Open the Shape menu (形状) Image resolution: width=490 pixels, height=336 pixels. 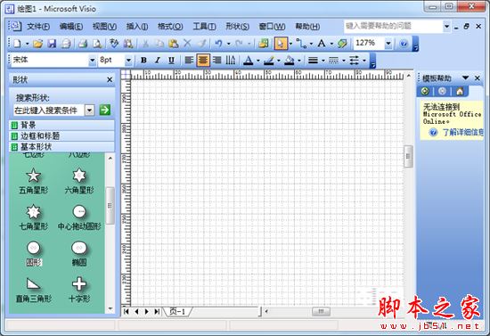click(x=237, y=27)
